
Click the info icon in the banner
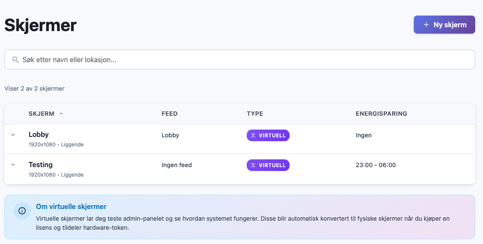(22, 211)
